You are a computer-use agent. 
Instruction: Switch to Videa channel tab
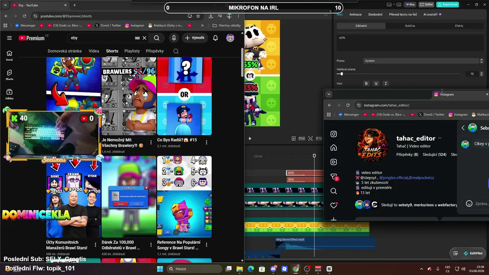pyautogui.click(x=94, y=51)
